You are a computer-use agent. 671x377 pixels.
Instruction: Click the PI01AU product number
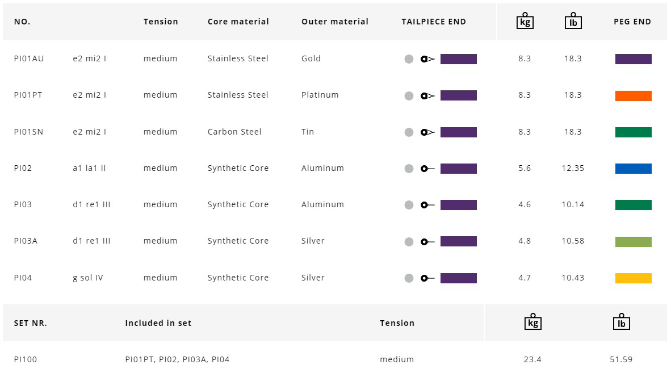point(29,58)
